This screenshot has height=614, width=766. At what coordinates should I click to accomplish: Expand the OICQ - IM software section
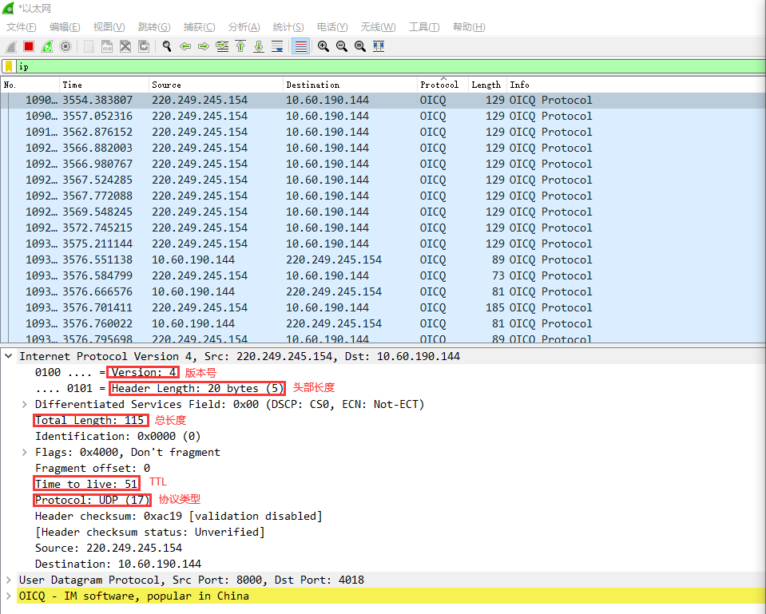(8, 596)
